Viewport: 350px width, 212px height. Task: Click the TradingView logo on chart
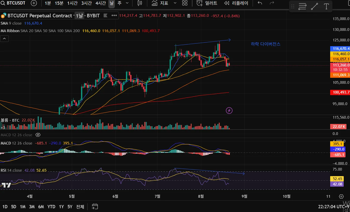[x=7, y=185]
